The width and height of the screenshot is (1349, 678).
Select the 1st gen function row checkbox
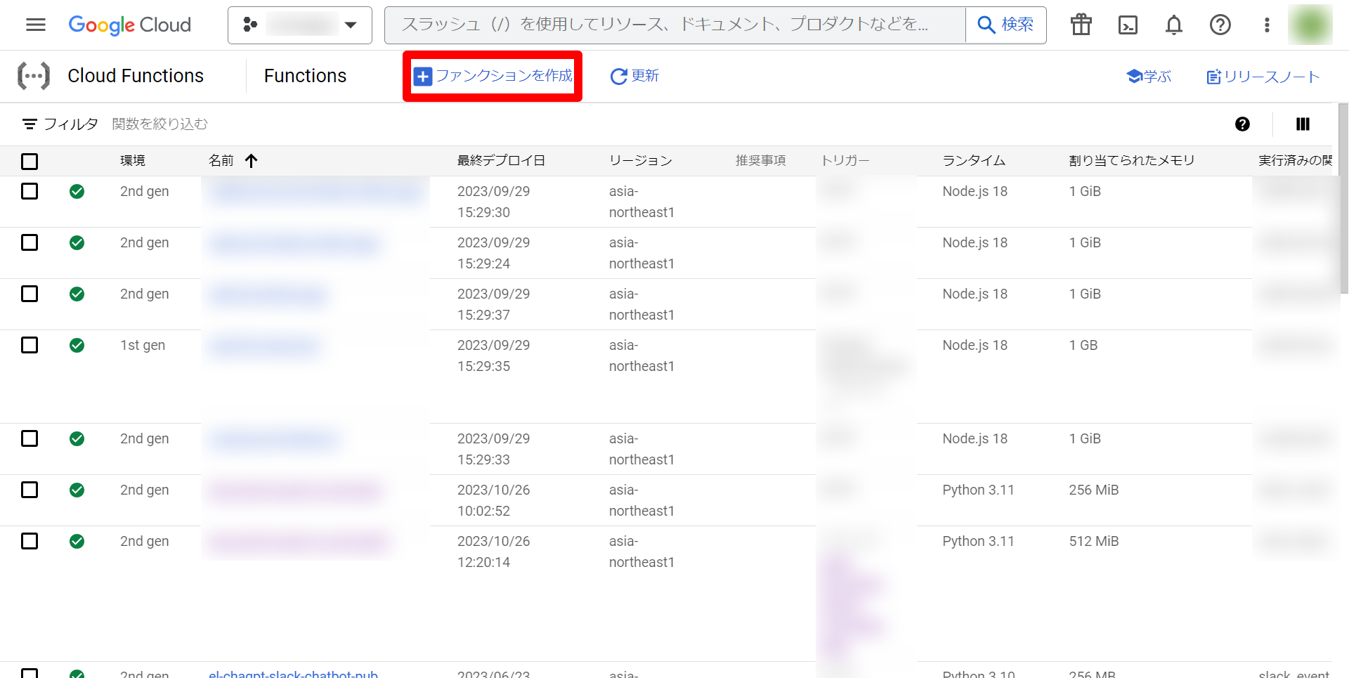click(30, 345)
